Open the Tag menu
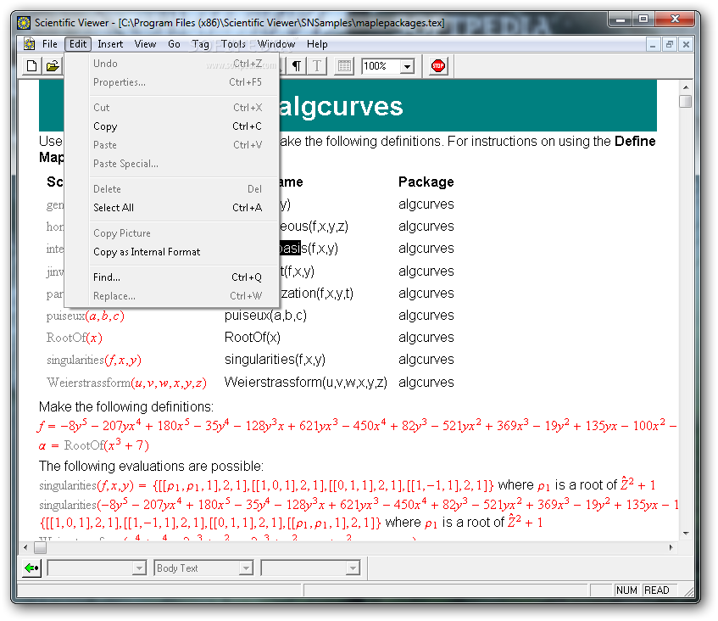This screenshot has width=718, height=621. tap(201, 44)
